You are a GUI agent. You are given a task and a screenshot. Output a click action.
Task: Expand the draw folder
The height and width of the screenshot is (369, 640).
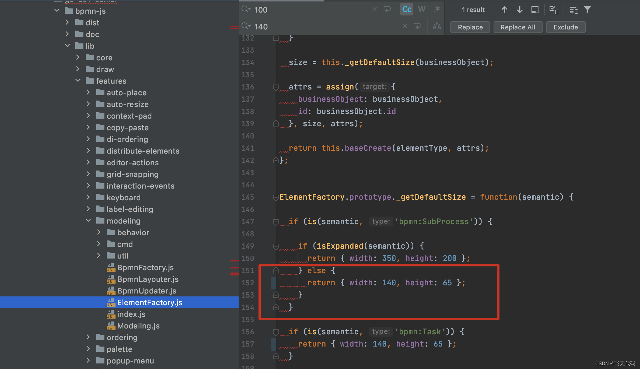78,69
